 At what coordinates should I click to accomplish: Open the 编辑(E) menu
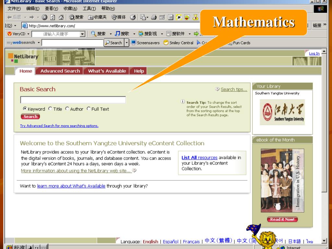click(x=33, y=8)
